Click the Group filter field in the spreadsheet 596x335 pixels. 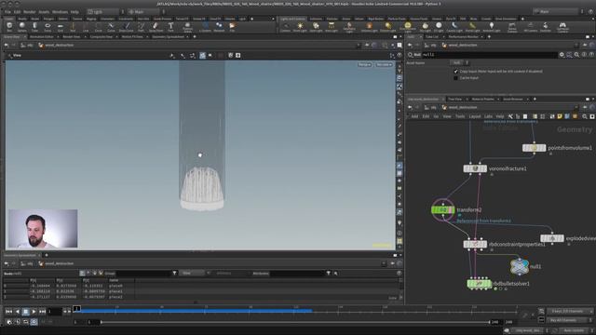click(143, 273)
